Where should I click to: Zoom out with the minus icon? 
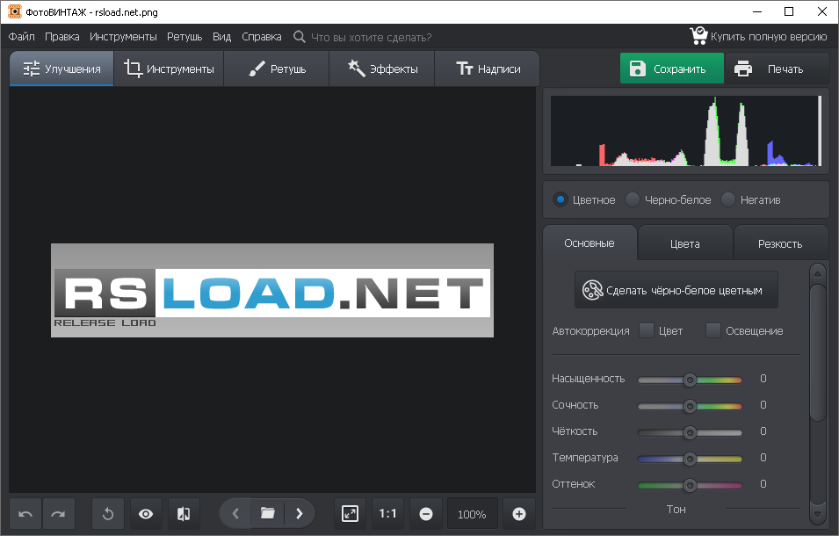(426, 514)
